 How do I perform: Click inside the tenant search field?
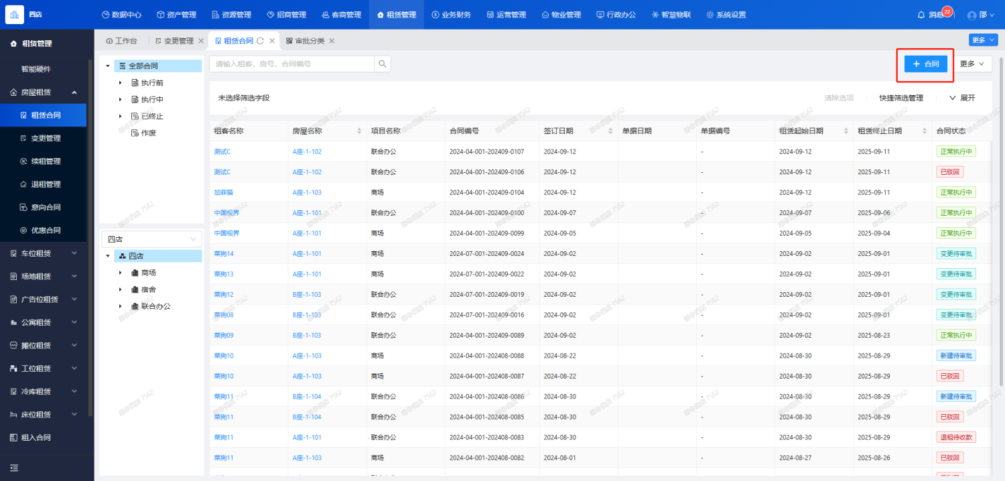click(x=292, y=64)
